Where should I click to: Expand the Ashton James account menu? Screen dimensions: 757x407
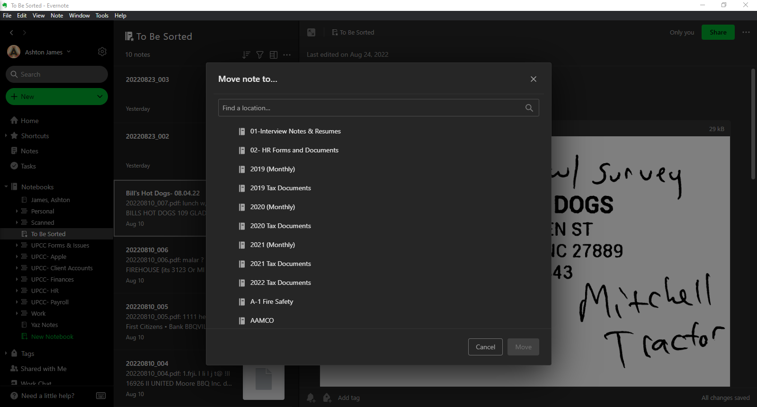click(69, 52)
